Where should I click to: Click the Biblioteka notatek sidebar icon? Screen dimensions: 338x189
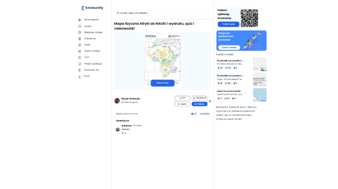(80, 32)
